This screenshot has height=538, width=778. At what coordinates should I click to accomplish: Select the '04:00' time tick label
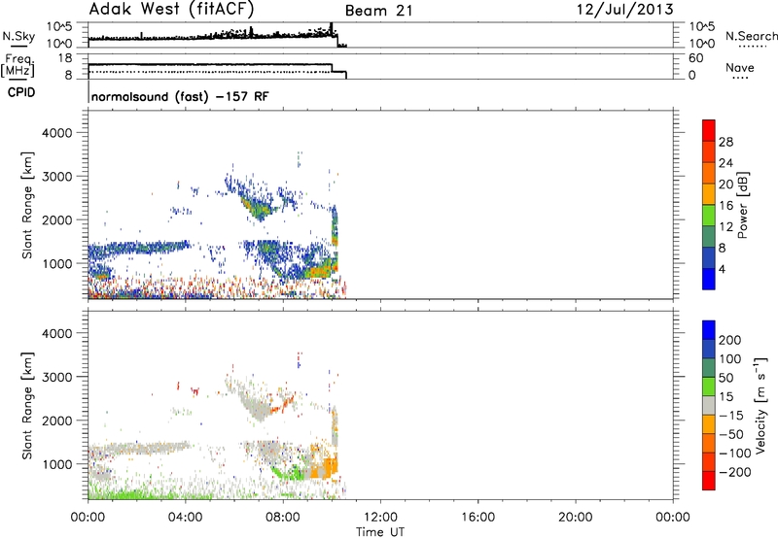click(x=186, y=518)
